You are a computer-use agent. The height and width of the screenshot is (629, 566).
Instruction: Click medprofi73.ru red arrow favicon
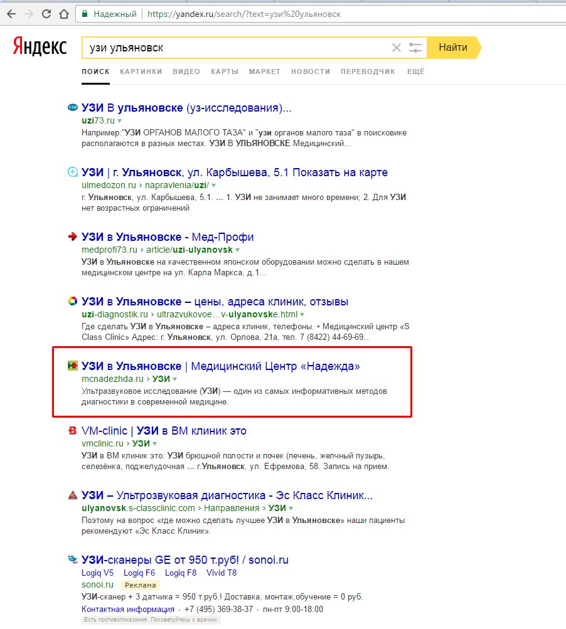[73, 236]
